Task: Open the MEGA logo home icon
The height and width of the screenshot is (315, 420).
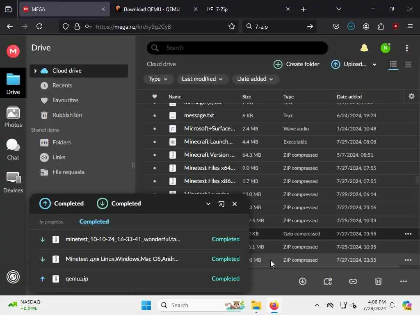Action: coord(13,51)
